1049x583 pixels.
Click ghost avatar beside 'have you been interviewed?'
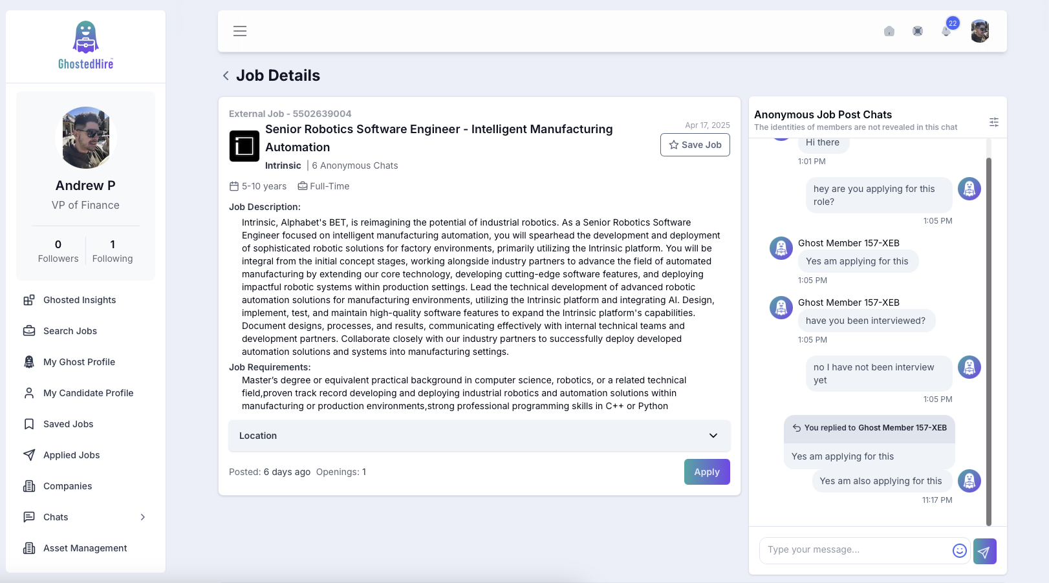tap(781, 308)
